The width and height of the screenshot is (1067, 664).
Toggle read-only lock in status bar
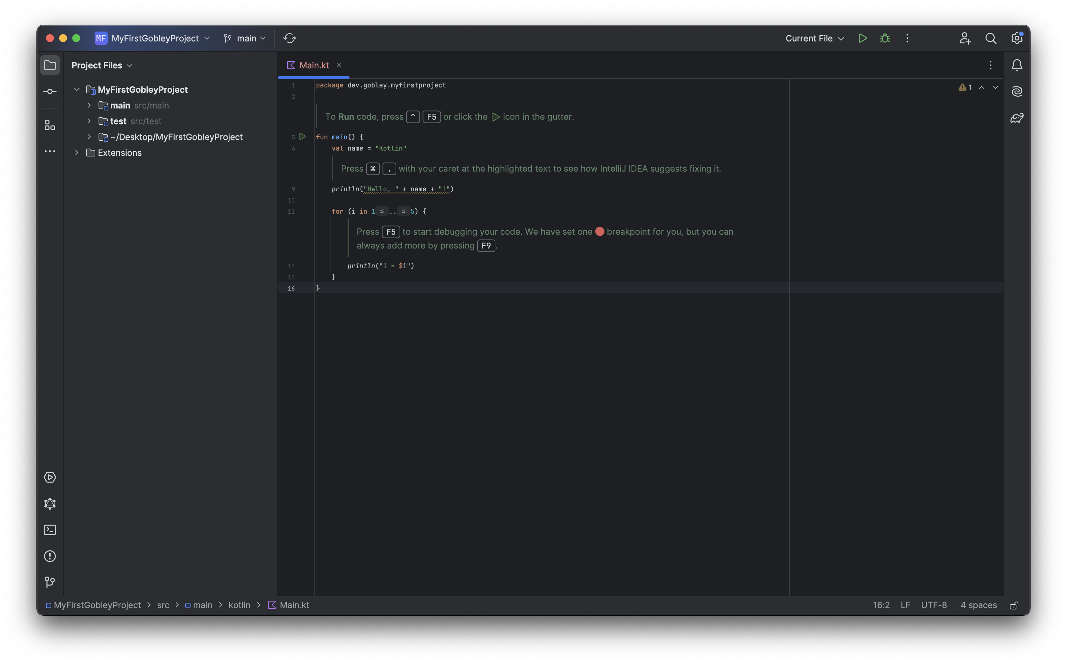(1014, 605)
